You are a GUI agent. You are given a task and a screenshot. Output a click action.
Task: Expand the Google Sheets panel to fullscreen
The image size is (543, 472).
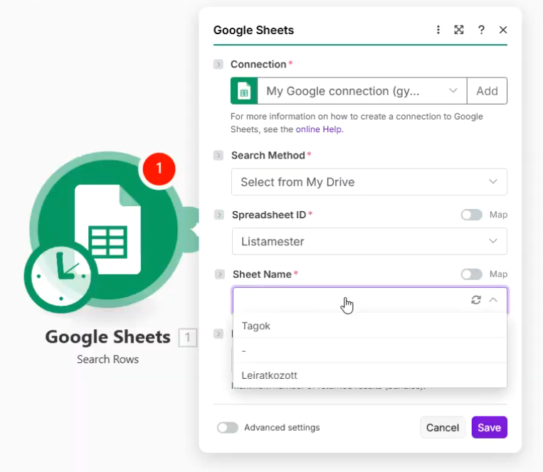click(459, 30)
